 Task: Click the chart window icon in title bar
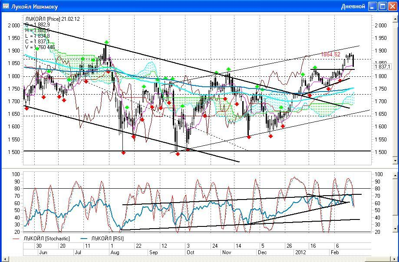pyautogui.click(x=5, y=7)
